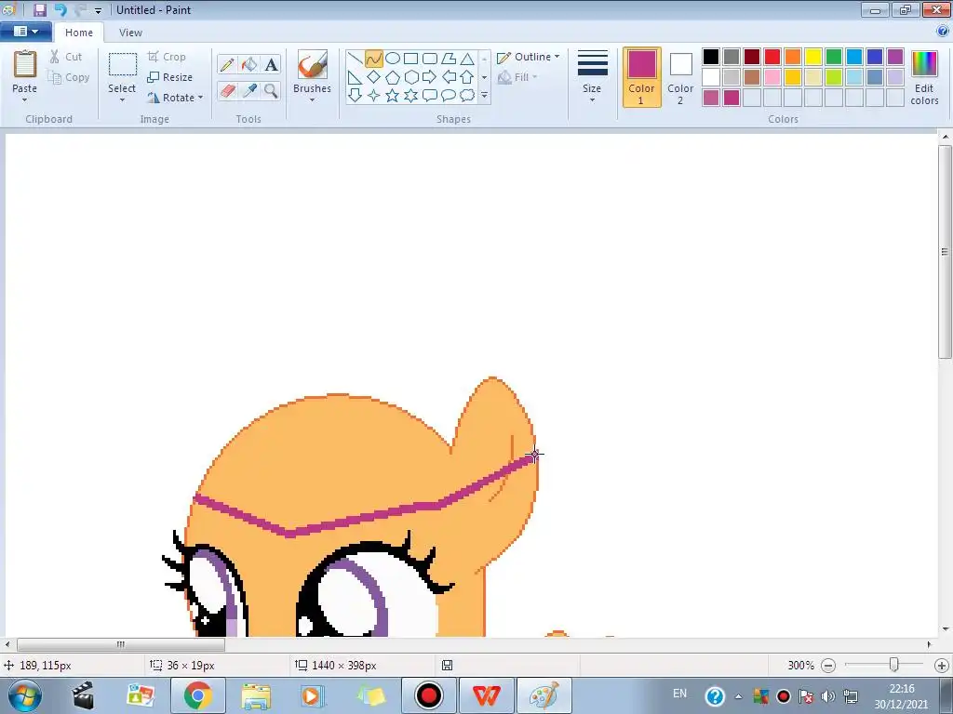953x714 pixels.
Task: Select the Left arrow shape
Action: [449, 77]
